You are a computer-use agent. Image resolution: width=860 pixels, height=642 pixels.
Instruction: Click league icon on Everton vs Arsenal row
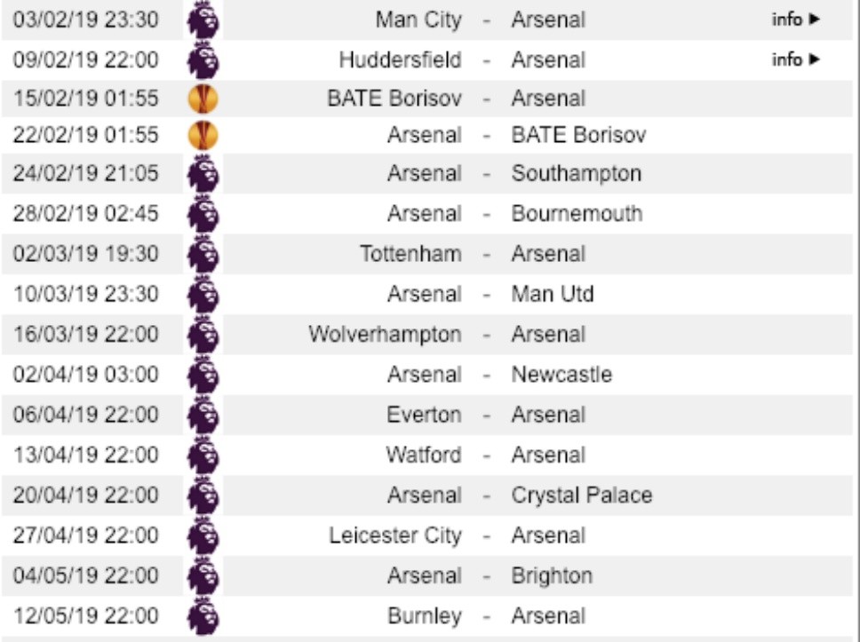point(203,416)
